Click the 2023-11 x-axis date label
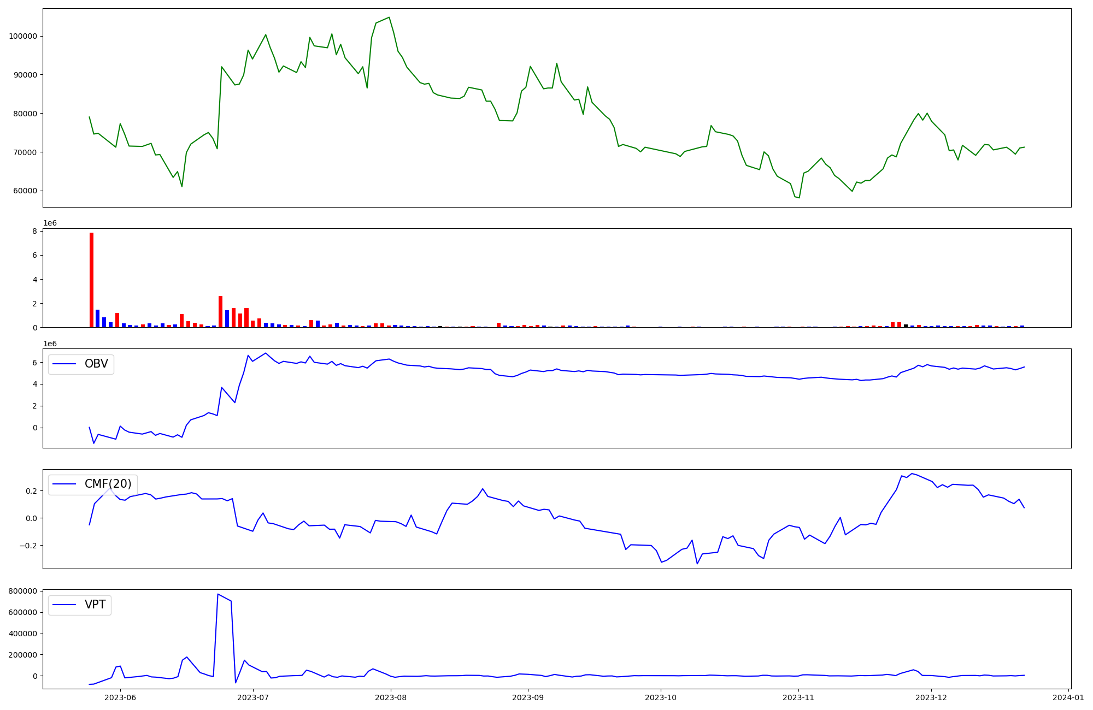The image size is (1093, 710). click(x=799, y=697)
